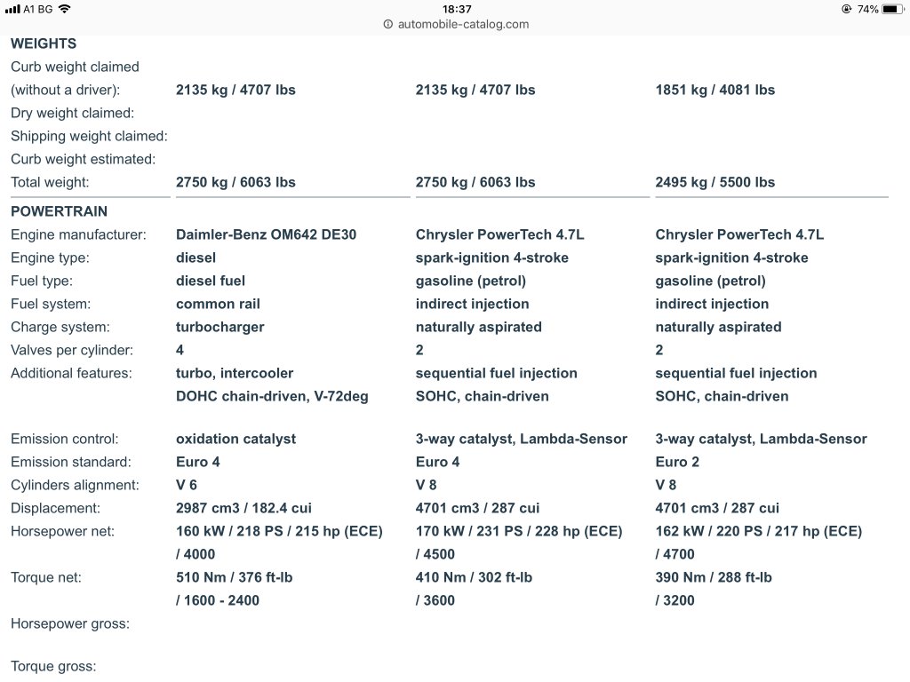Click the 'Torque gross:' row label
The image size is (910, 682).
(x=53, y=666)
